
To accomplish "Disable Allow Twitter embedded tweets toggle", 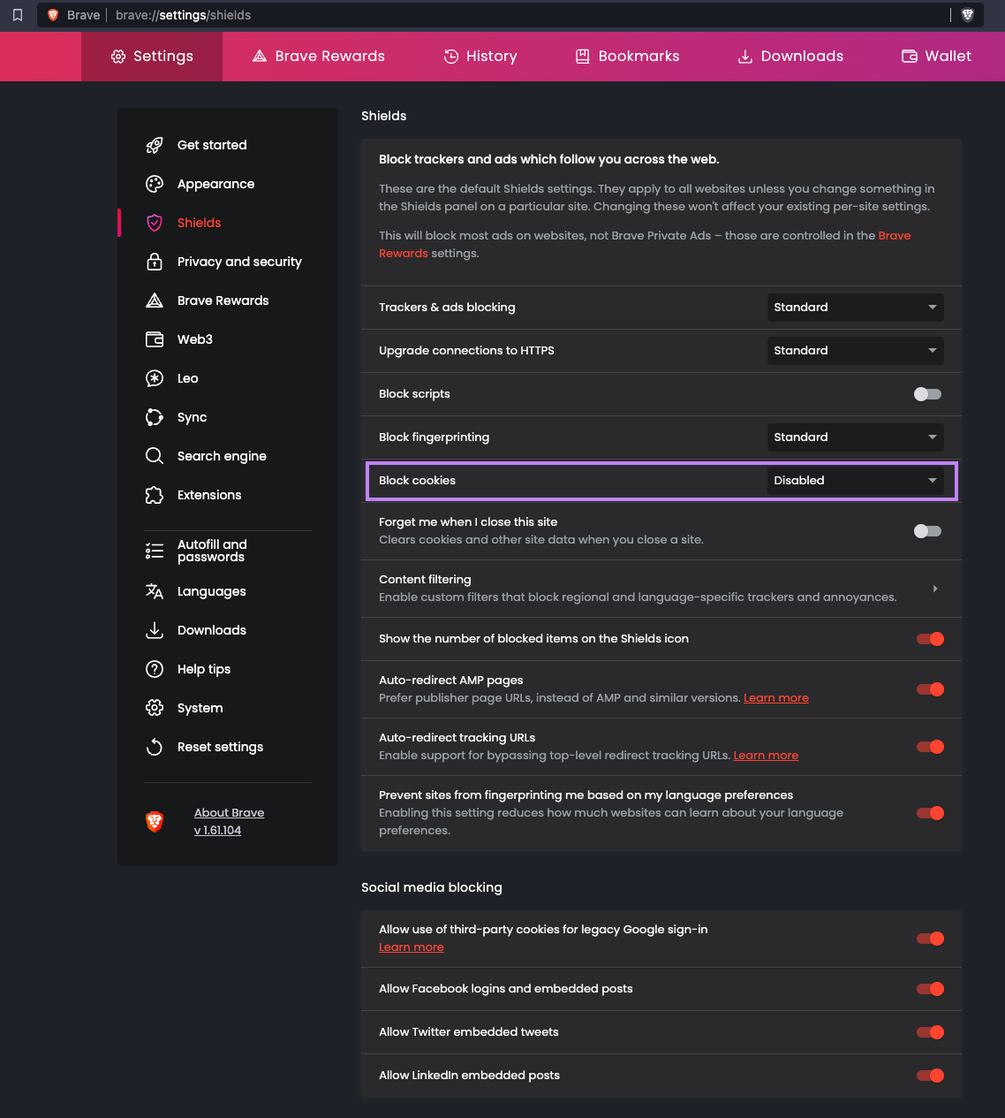I will 930,1032.
